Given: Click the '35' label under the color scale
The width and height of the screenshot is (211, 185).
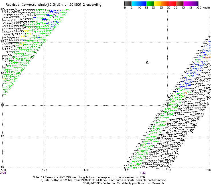Looking at the screenshot, I should pyautogui.click(x=176, y=8).
